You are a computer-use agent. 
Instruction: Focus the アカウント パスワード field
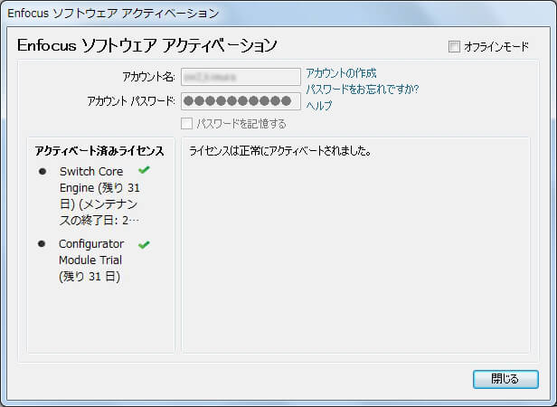tap(241, 101)
